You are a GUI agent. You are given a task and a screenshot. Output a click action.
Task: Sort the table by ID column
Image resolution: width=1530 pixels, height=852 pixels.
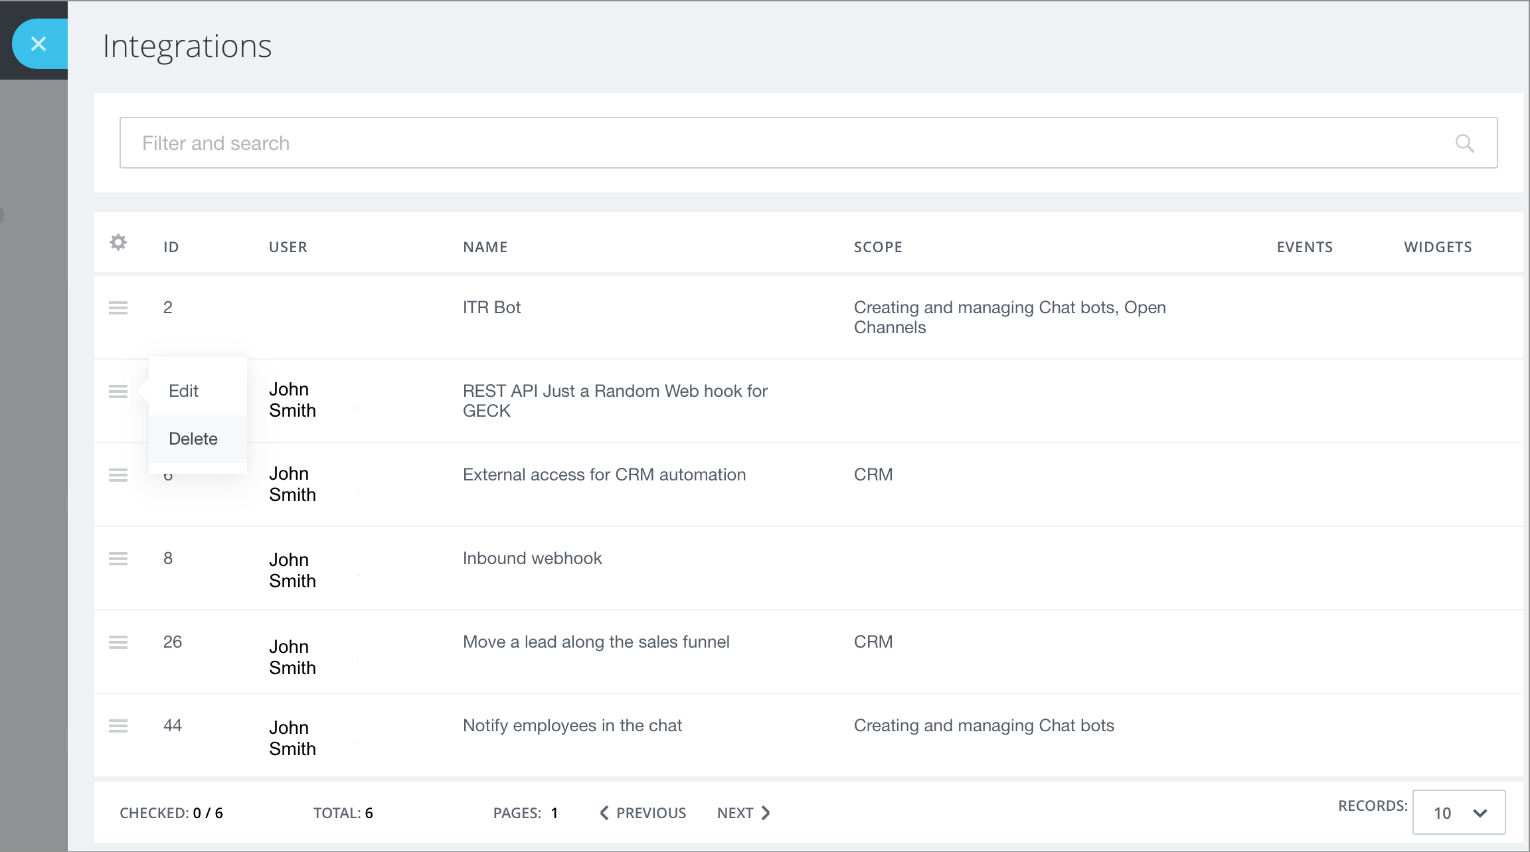pos(171,246)
